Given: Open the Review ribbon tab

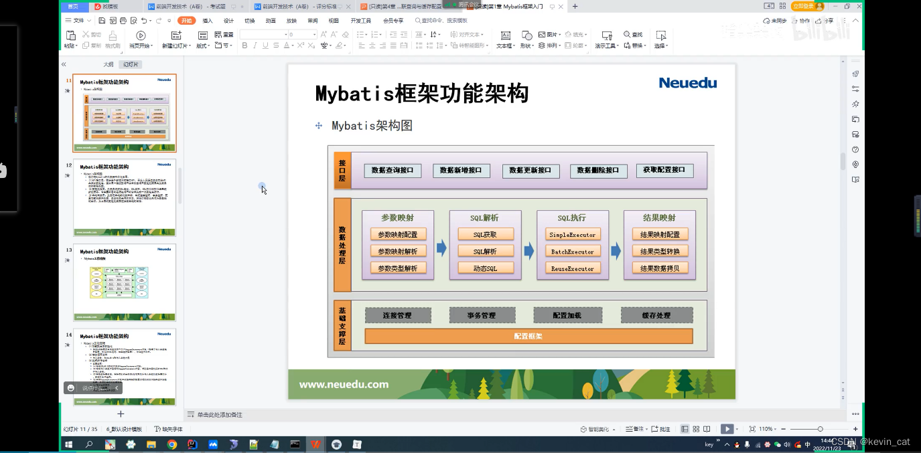Looking at the screenshot, I should coord(313,21).
